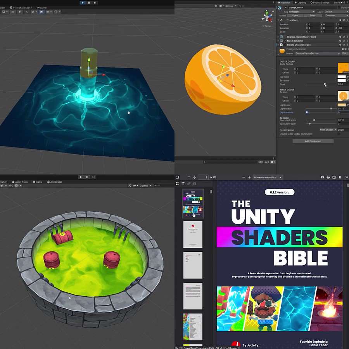
Task: Click the Print icon in the PDF toolbar
Action: (328, 177)
